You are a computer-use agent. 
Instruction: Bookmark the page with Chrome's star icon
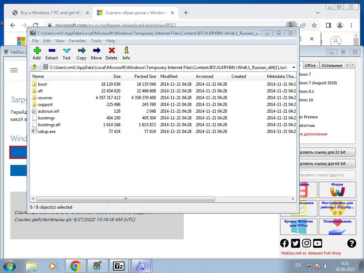point(314,25)
